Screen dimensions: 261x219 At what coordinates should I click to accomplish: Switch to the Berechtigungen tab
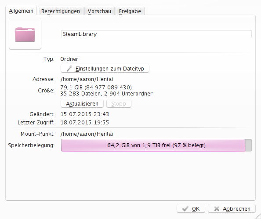[61, 11]
